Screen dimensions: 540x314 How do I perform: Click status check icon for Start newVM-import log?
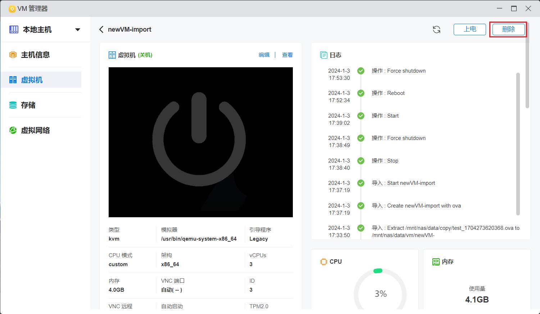361,183
